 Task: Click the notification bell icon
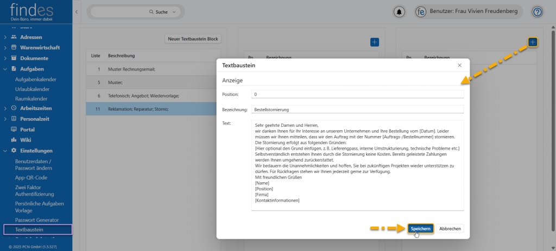(x=400, y=12)
